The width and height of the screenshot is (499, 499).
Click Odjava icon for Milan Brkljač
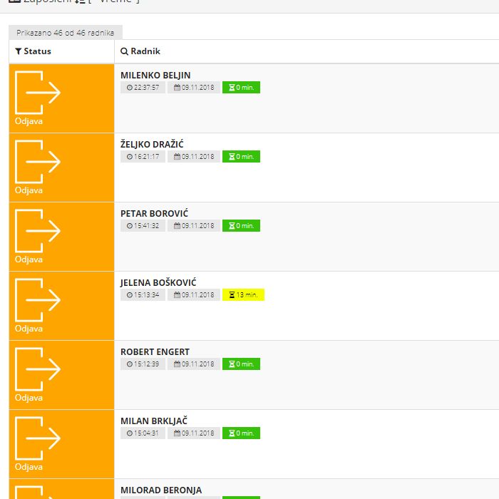(38, 438)
